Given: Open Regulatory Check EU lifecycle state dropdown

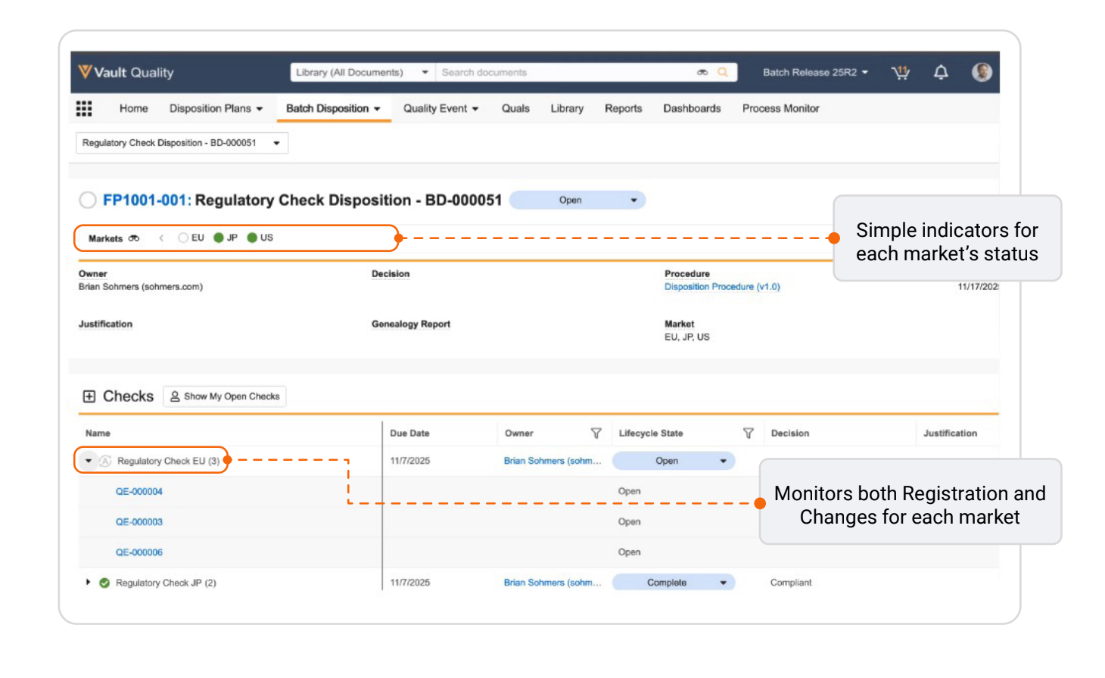Looking at the screenshot, I should tap(673, 461).
